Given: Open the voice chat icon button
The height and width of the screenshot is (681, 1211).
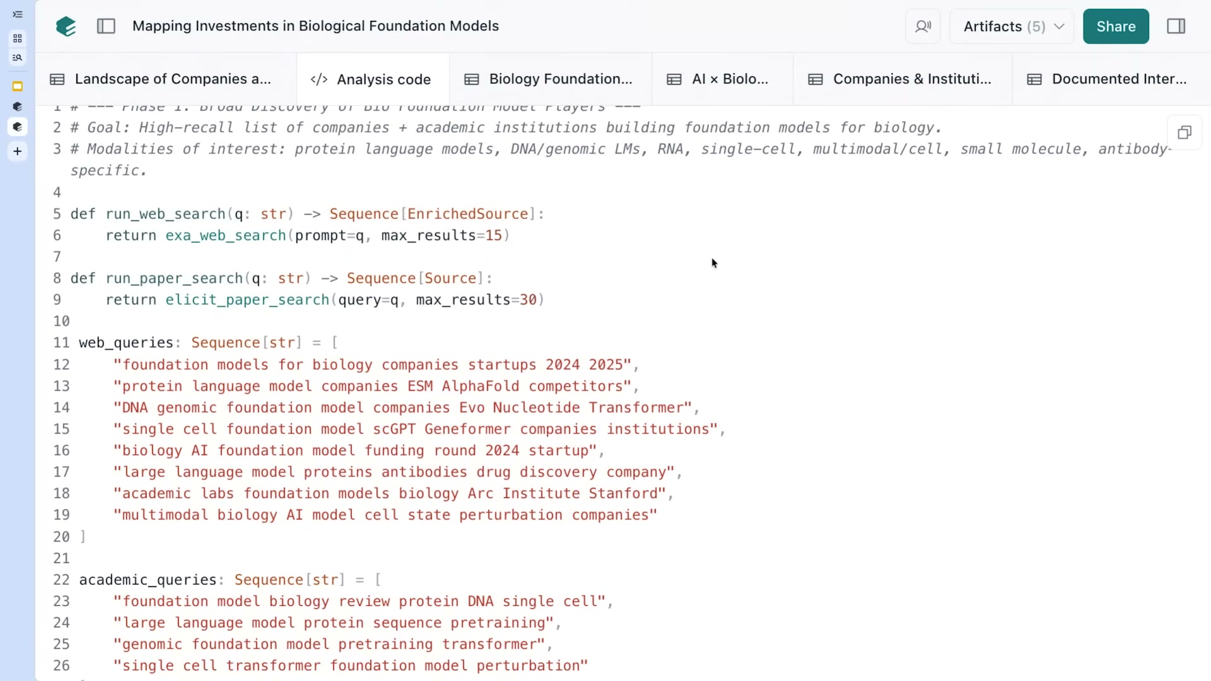Looking at the screenshot, I should (x=923, y=26).
